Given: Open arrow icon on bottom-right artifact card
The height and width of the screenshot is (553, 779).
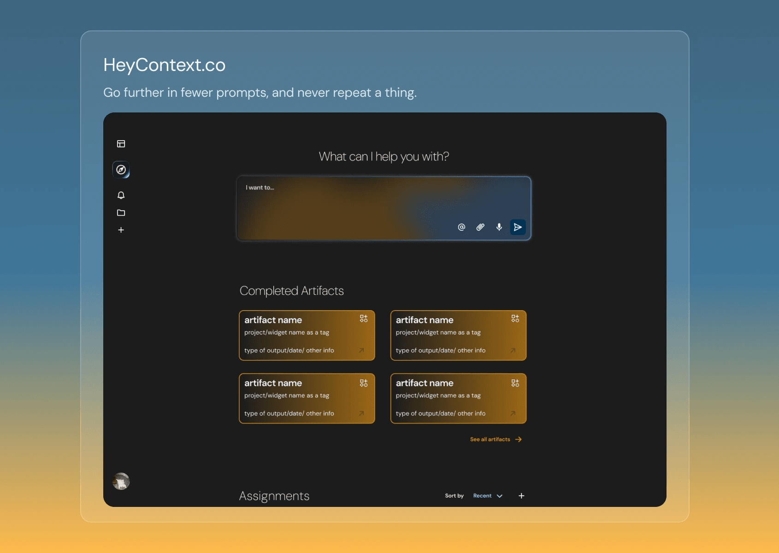Looking at the screenshot, I should coord(513,413).
